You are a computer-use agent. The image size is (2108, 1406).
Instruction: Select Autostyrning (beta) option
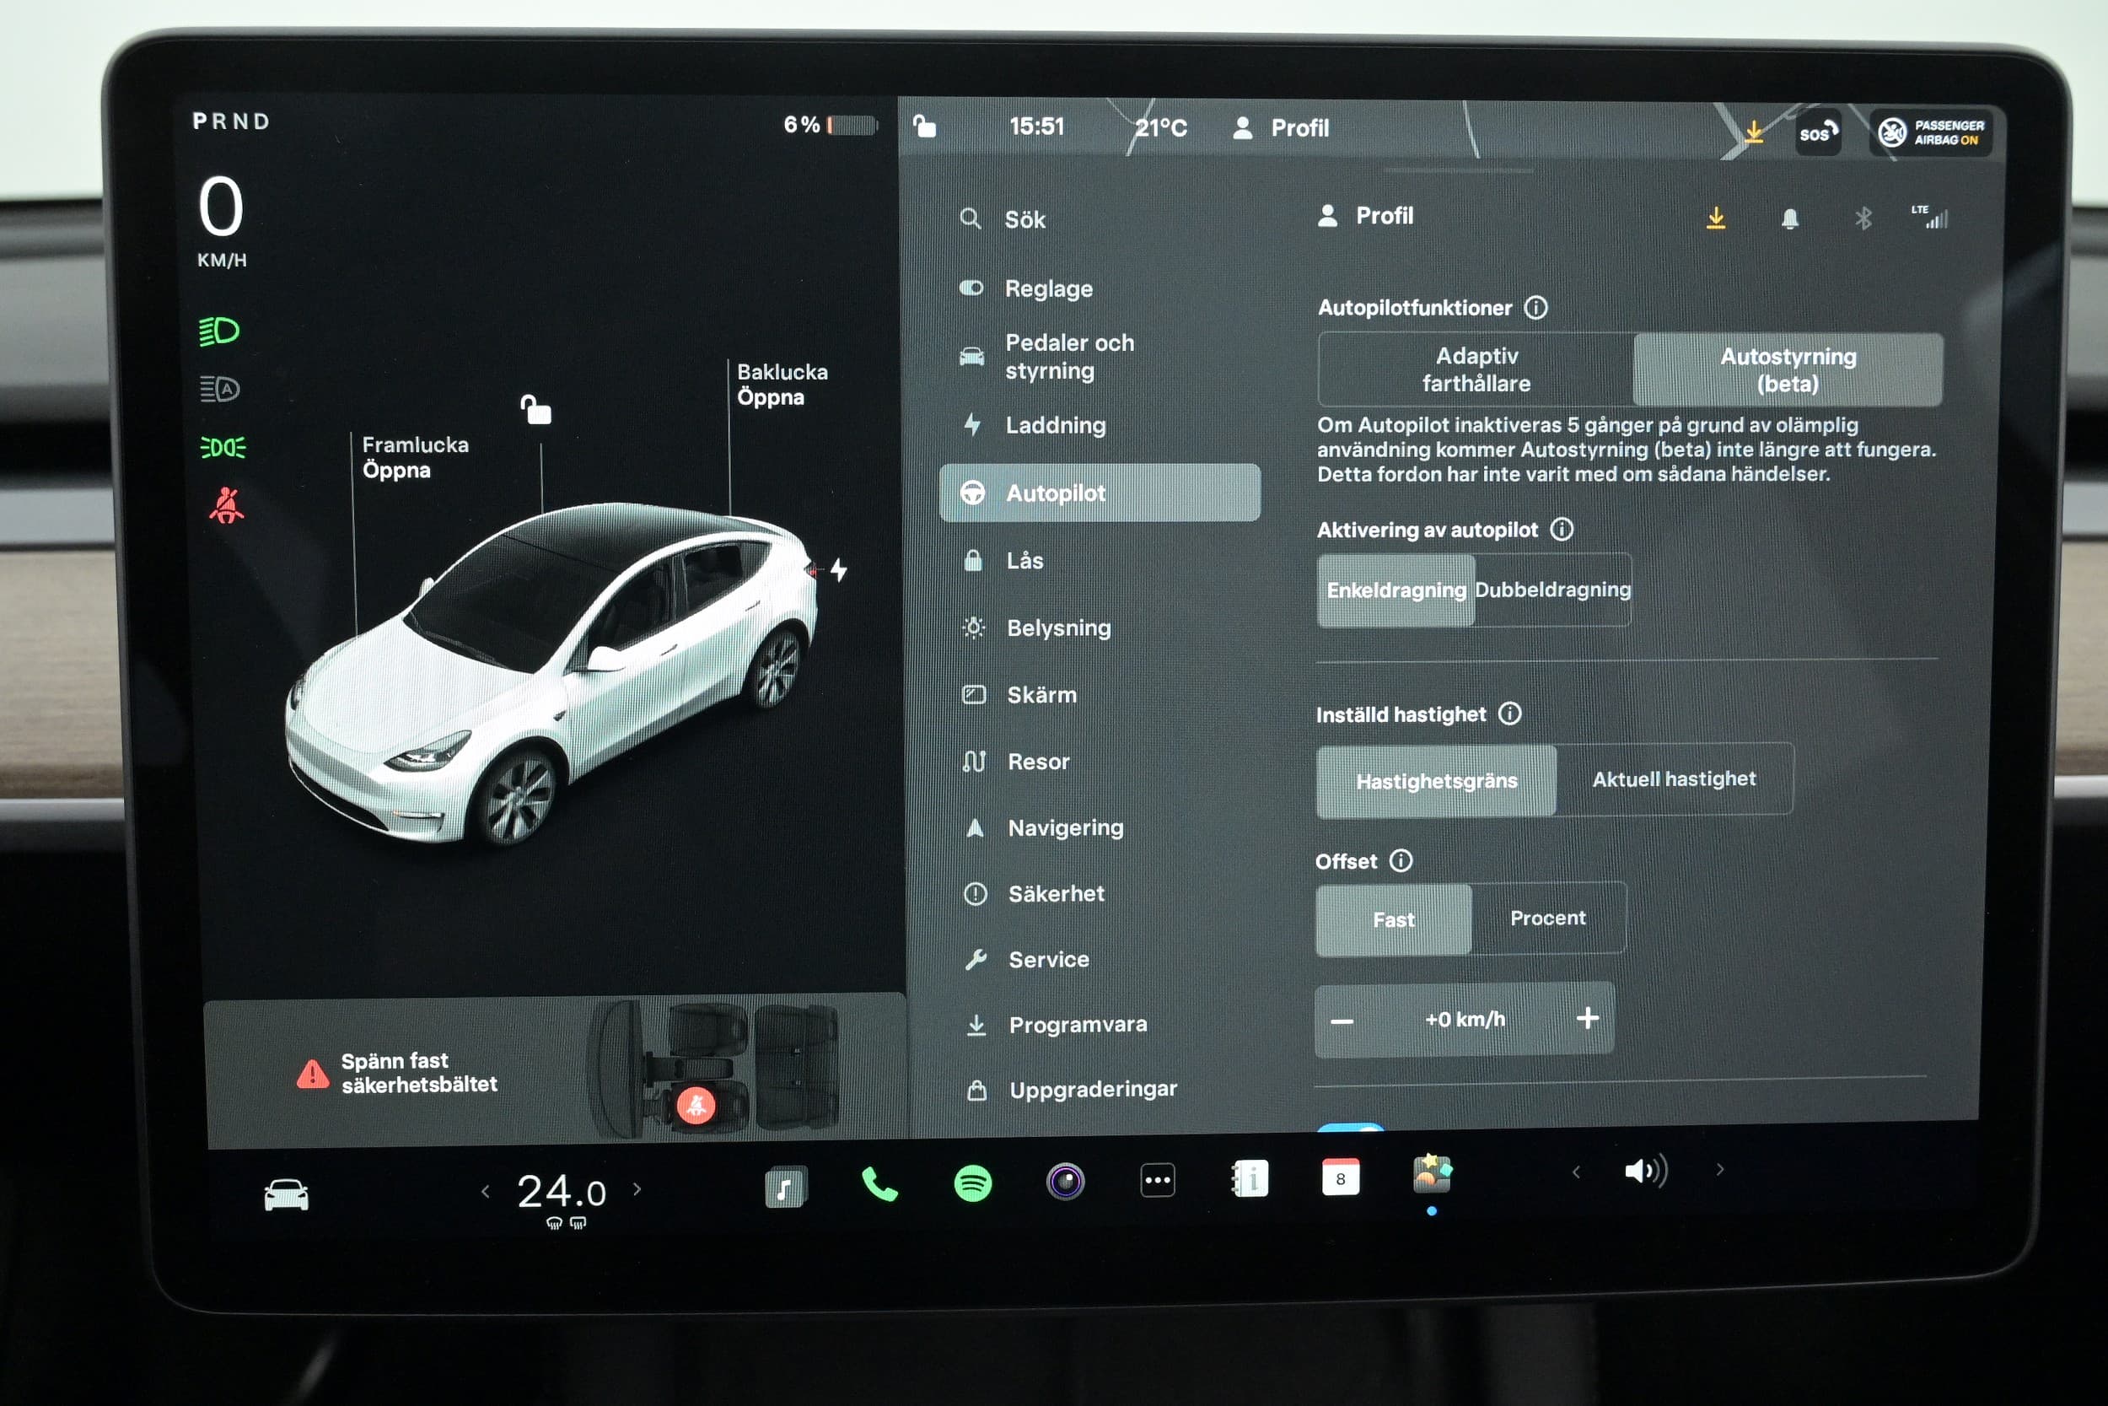click(1787, 369)
